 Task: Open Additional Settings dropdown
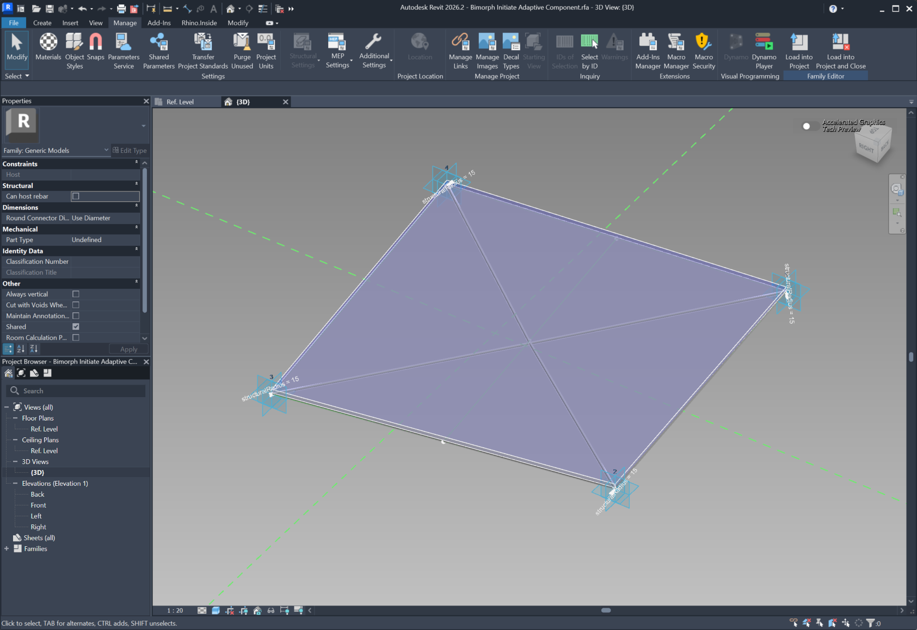(x=374, y=51)
